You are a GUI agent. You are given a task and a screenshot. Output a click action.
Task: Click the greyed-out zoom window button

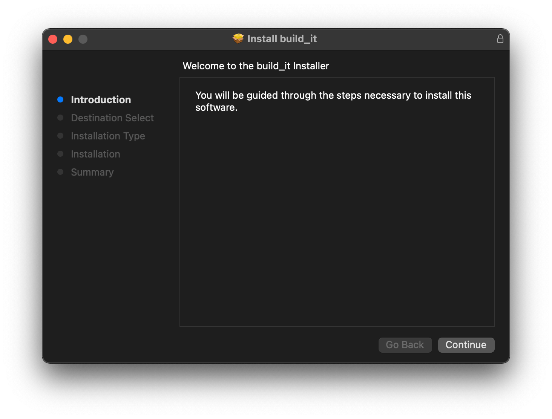tap(83, 39)
